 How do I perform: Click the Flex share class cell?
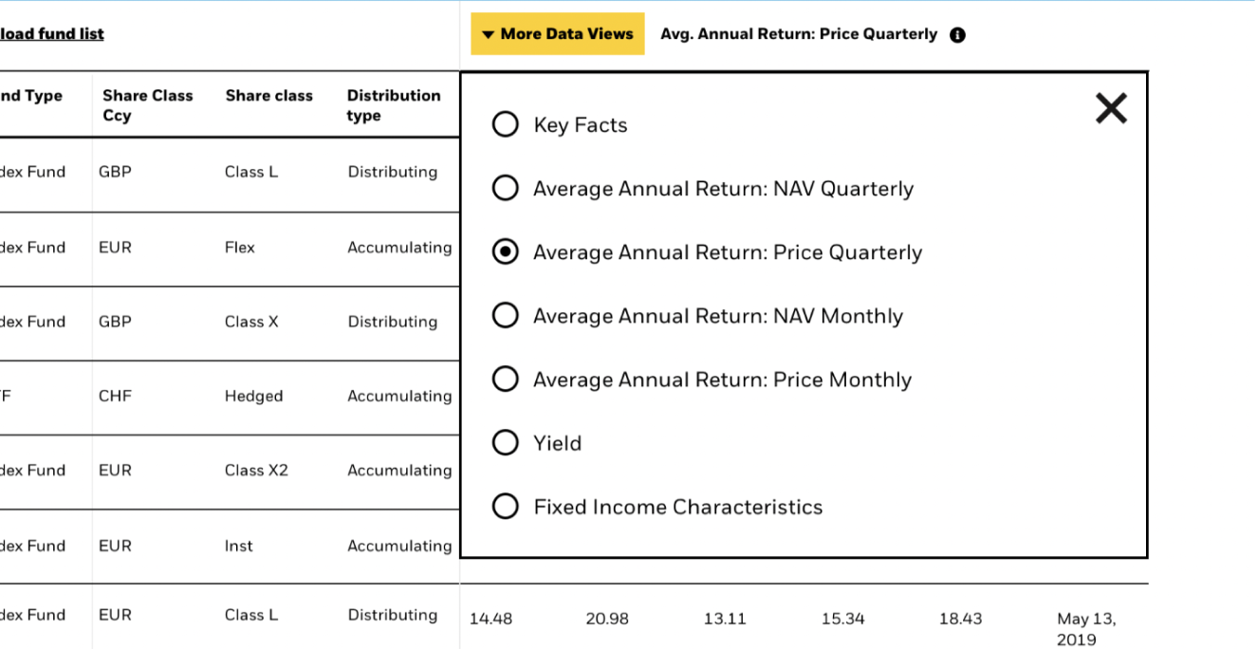click(240, 248)
